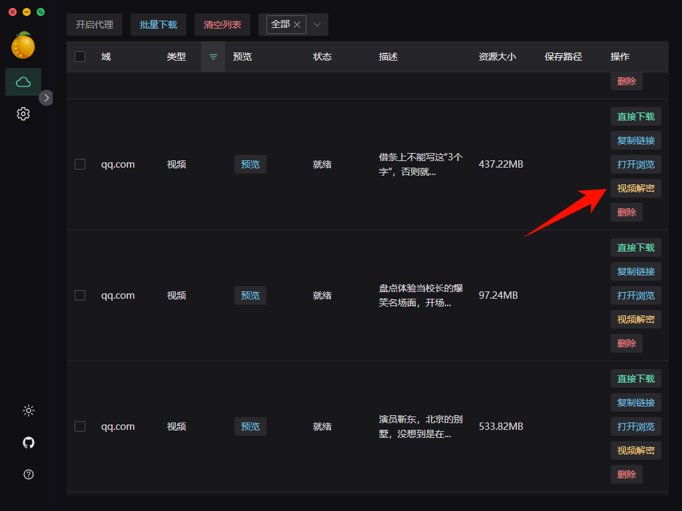The image size is (682, 511).
Task: Click the 状态 column header
Action: (322, 57)
